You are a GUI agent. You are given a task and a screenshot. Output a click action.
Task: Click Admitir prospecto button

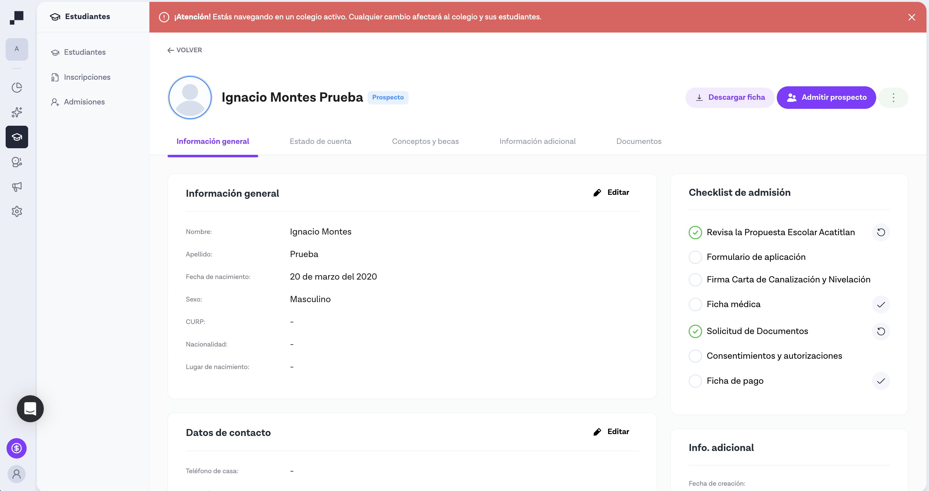coord(826,97)
